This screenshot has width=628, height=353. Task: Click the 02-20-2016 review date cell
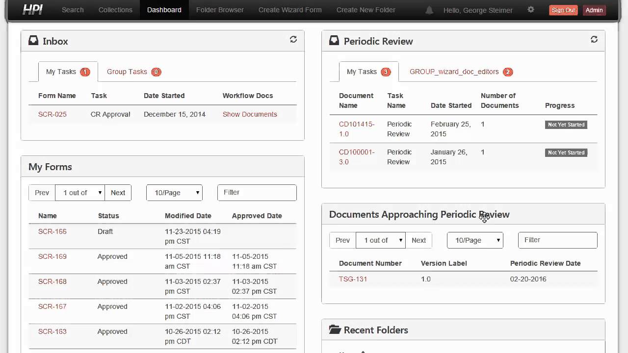point(528,279)
